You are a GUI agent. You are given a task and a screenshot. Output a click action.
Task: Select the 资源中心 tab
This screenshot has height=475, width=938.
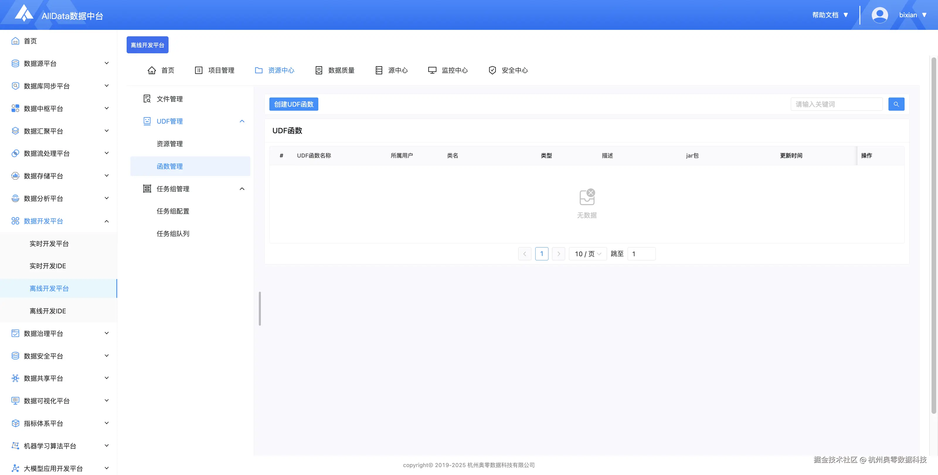(275, 71)
